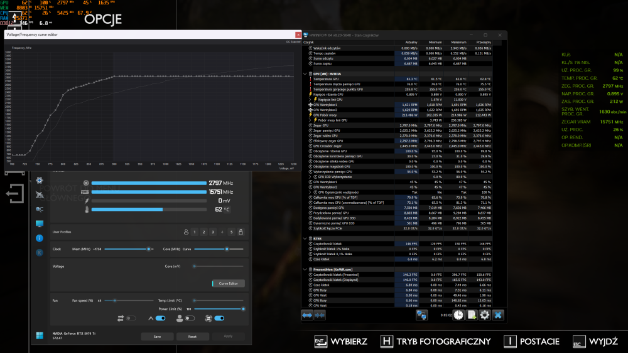Open Afterburner settings gear icon
The height and width of the screenshot is (353, 628).
pos(40,180)
